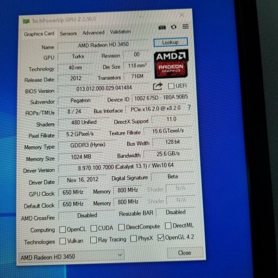Click the Memory Type field GDDR3 (Hynix)
278x278 pixels.
point(88,145)
